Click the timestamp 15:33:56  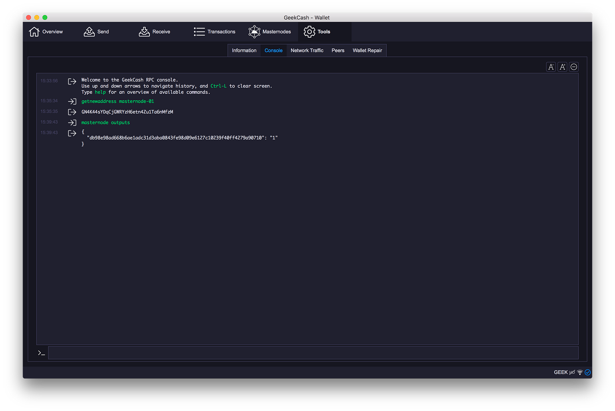49,81
